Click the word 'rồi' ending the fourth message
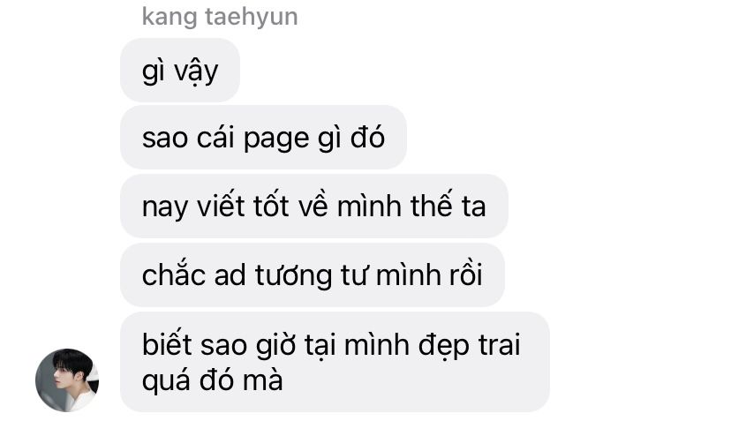Image resolution: width=731 pixels, height=436 pixels. pos(465,274)
